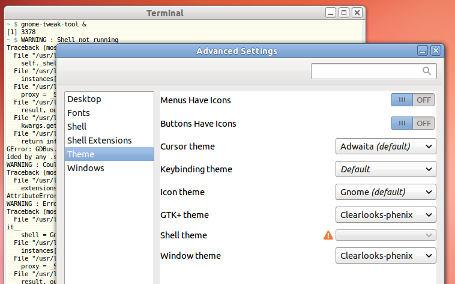This screenshot has width=455, height=284.
Task: Close the Terminal window
Action: [x=357, y=13]
